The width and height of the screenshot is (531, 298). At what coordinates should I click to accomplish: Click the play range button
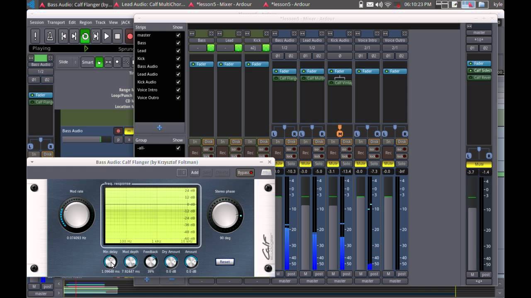tap(96, 36)
